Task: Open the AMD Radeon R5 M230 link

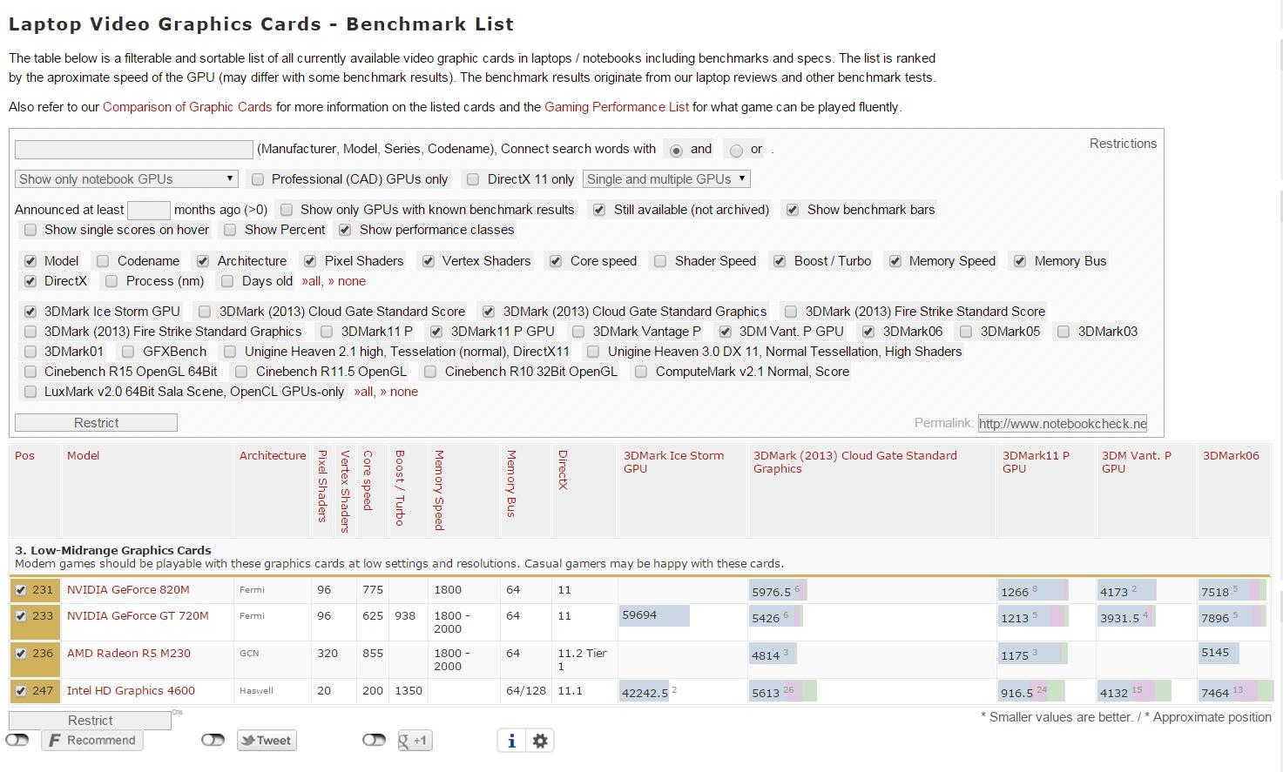Action: point(129,654)
